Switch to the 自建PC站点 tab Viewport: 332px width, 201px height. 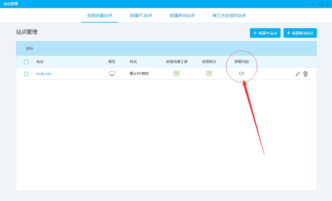coord(141,15)
